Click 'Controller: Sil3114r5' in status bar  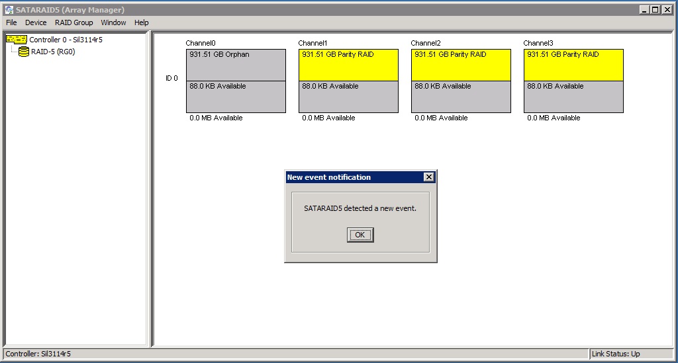click(x=38, y=354)
